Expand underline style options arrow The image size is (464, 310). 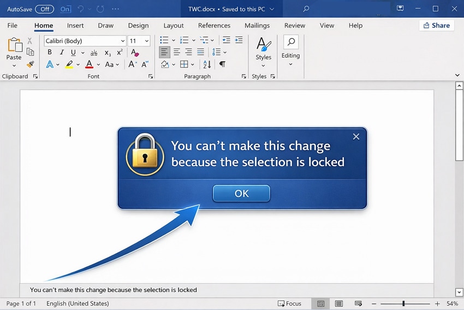pyautogui.click(x=83, y=52)
